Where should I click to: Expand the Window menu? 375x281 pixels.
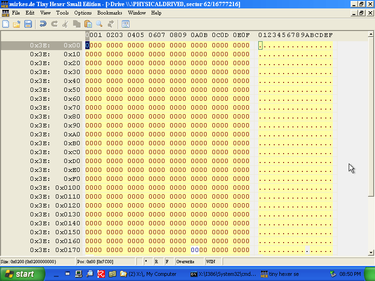point(136,13)
